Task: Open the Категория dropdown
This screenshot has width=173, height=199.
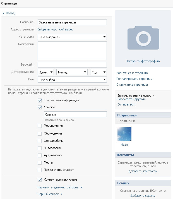Action: [x=72, y=37]
